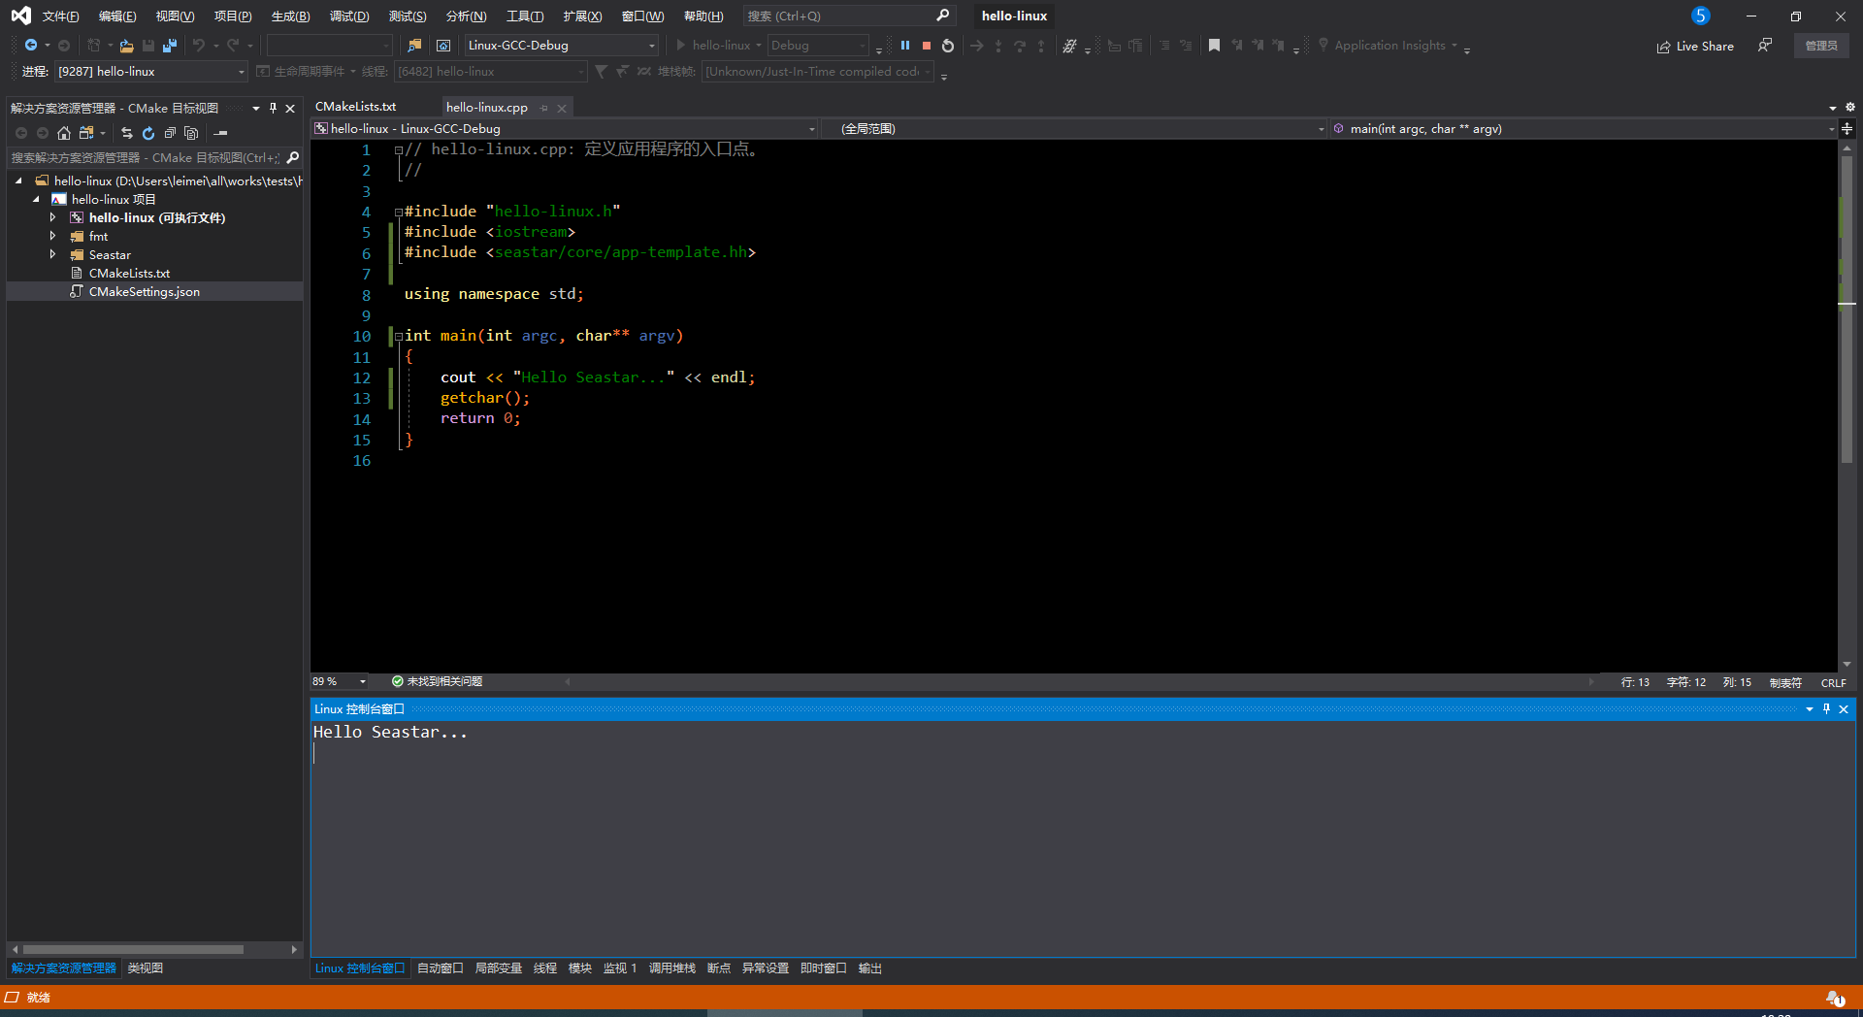Stop debugging with the red square icon

coord(926,46)
